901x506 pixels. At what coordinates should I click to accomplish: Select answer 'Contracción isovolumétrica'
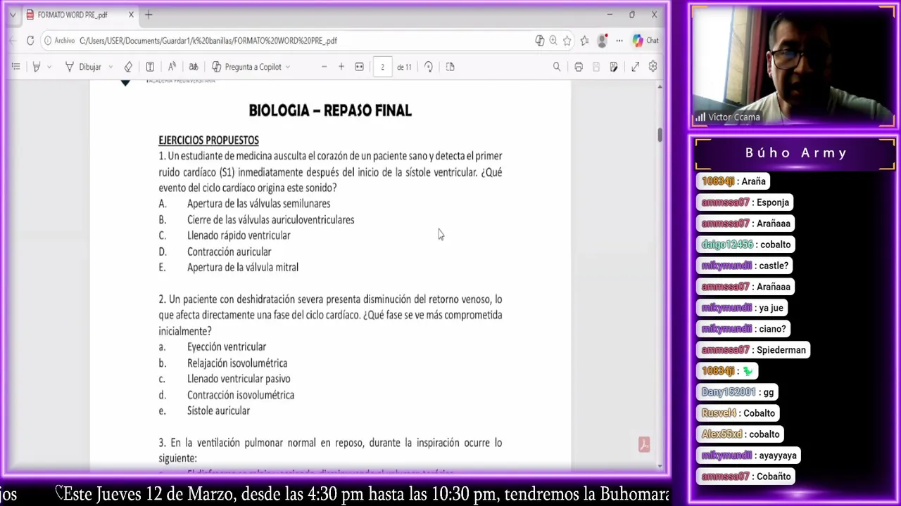coord(241,395)
